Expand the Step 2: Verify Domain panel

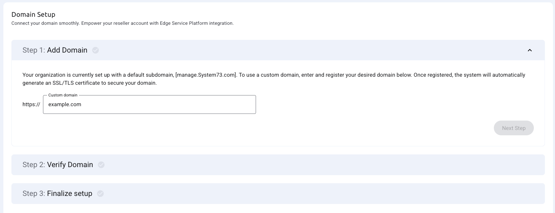tap(278, 165)
